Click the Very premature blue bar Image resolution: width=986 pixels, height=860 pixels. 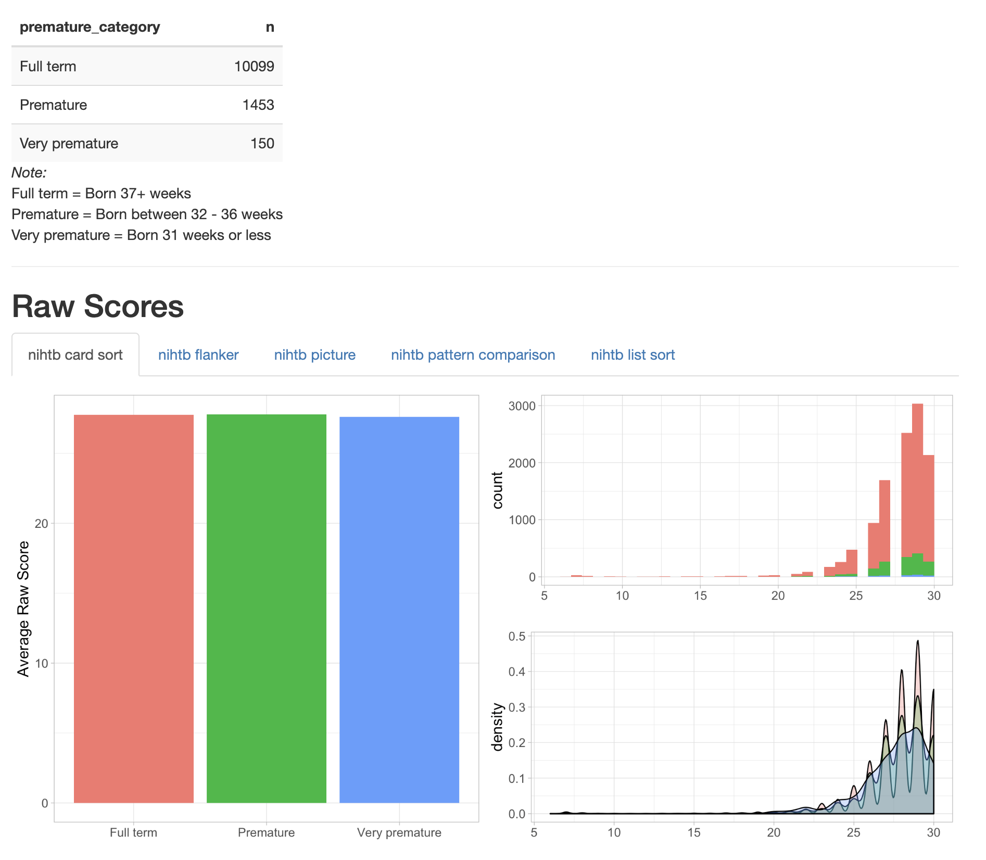click(399, 610)
